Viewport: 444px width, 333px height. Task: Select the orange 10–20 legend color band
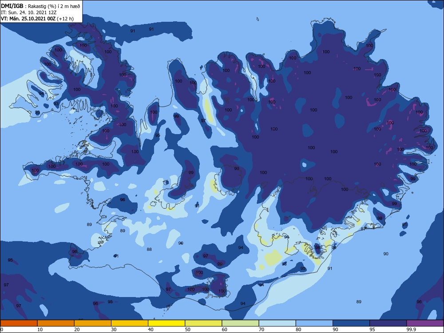[56, 323]
